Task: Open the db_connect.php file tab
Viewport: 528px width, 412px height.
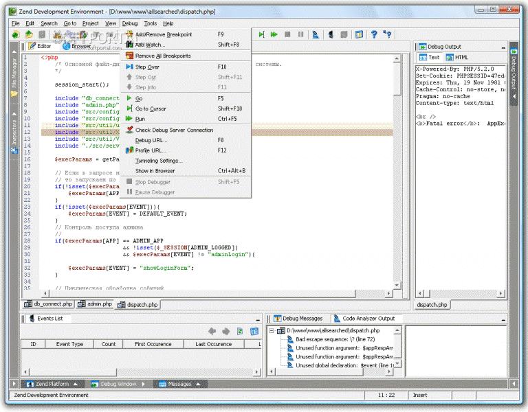Action: pos(48,304)
